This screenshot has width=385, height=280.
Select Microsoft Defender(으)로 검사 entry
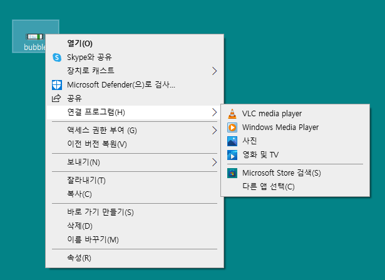tap(135, 85)
